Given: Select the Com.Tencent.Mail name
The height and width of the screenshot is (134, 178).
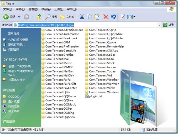Looking at the screenshot, I should 57,59.
